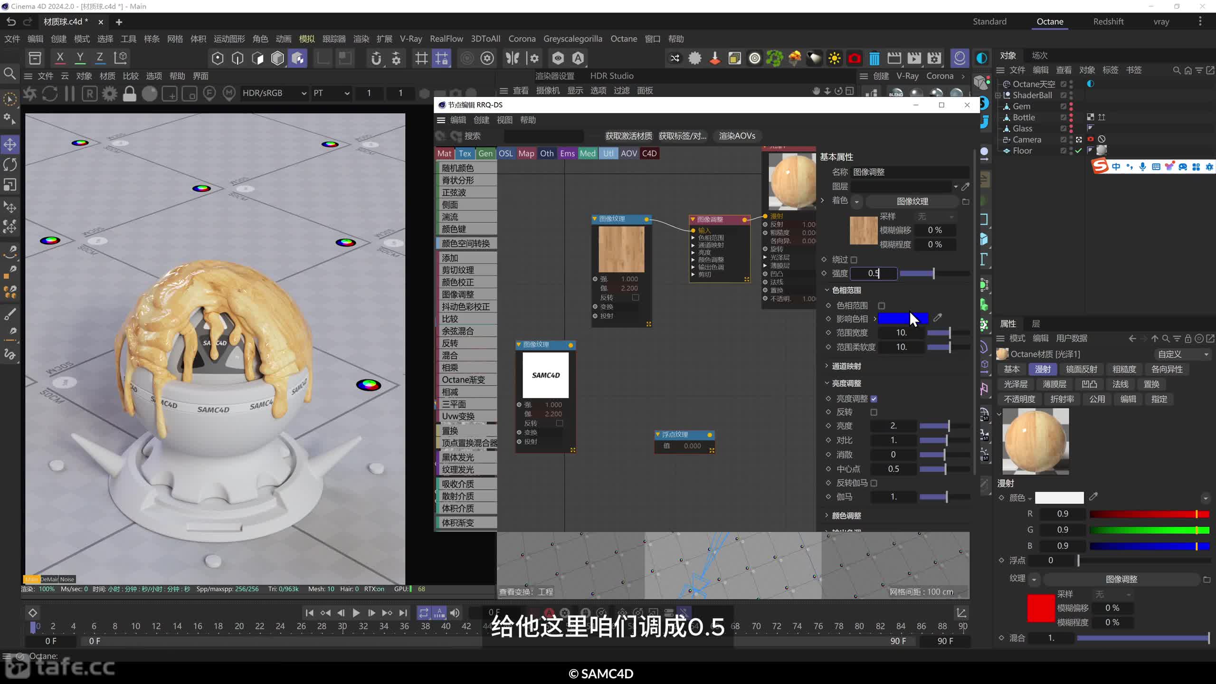Click the 获取激活材质 button
The width and height of the screenshot is (1216, 684).
(628, 136)
